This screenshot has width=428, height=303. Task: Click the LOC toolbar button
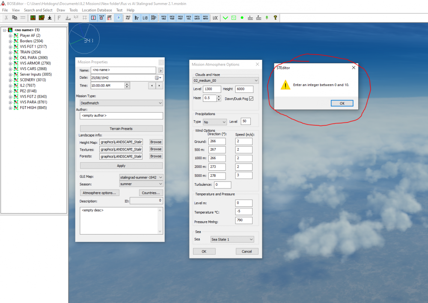coord(215,18)
